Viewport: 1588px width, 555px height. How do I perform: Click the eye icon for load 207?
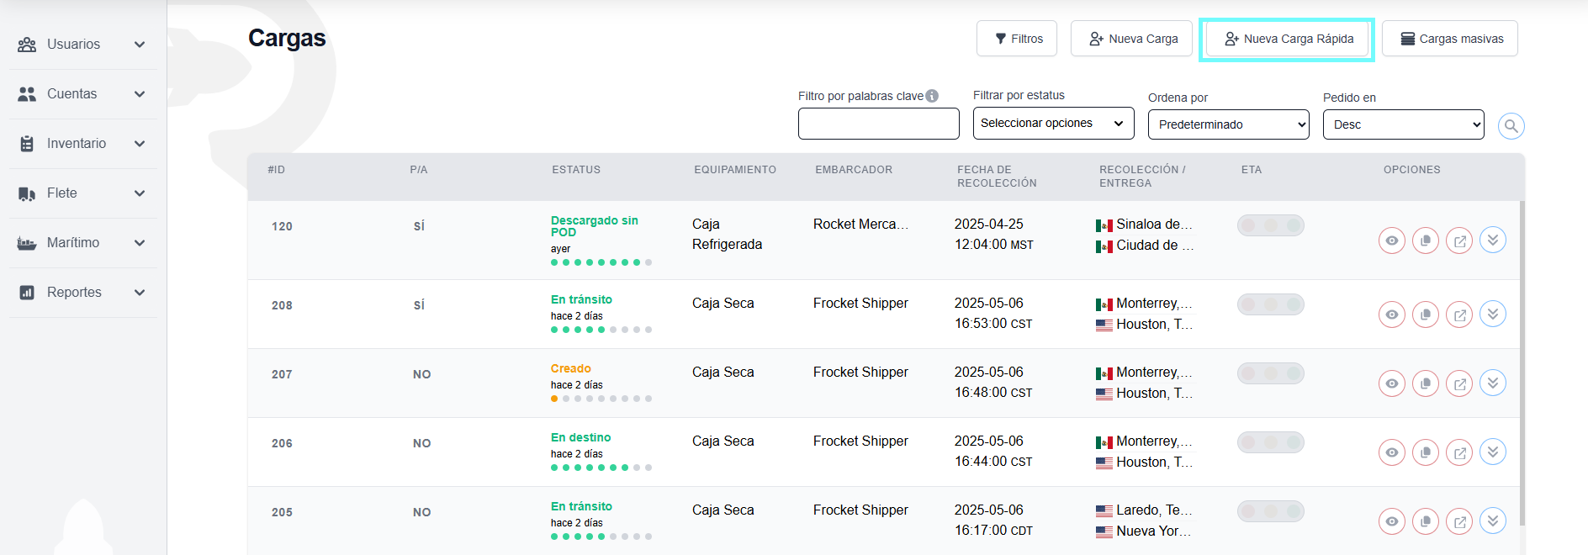pos(1392,383)
